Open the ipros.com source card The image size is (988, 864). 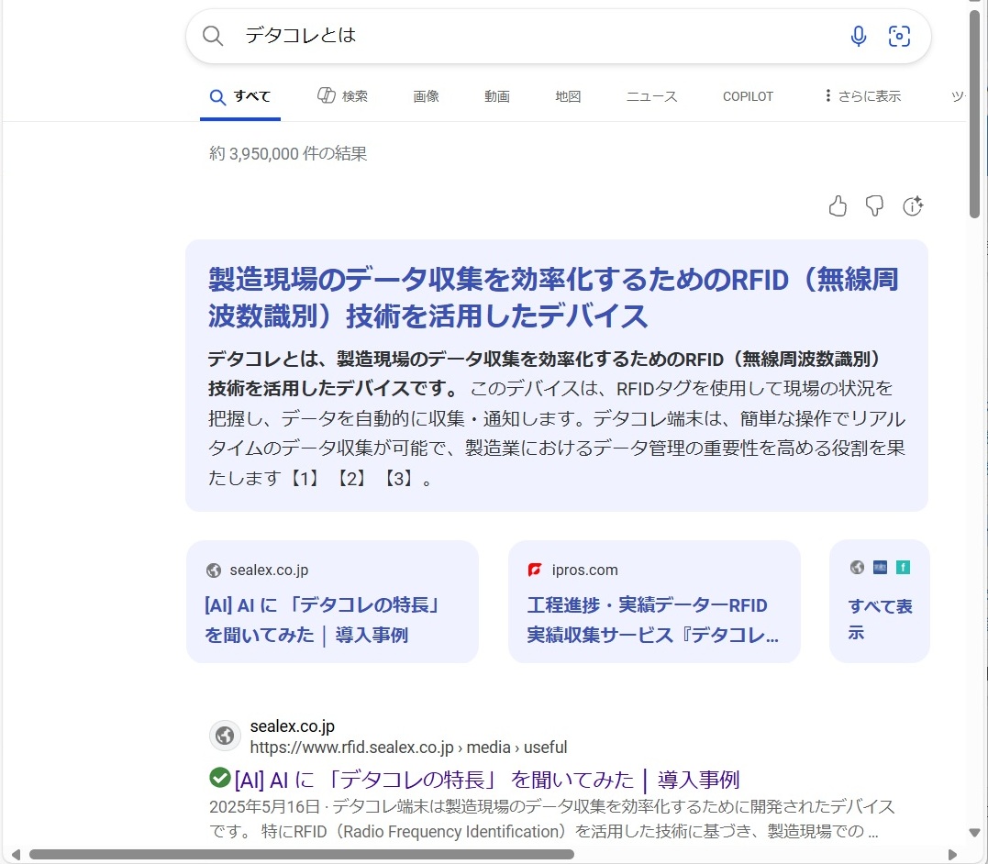click(654, 602)
